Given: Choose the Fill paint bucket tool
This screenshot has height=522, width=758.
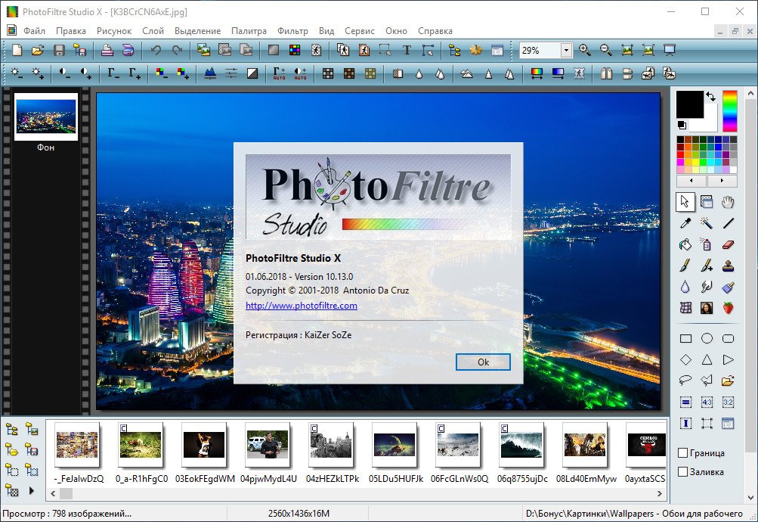Looking at the screenshot, I should click(685, 244).
